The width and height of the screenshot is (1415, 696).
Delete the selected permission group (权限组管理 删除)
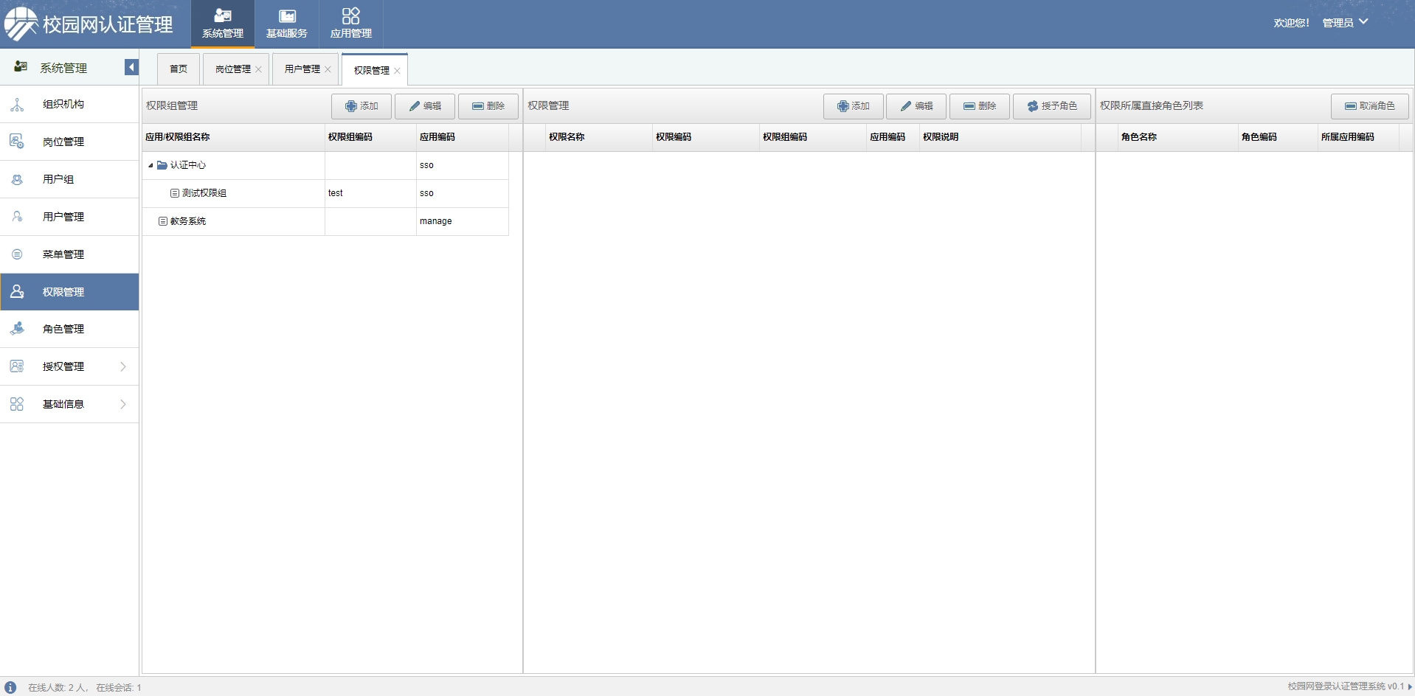pos(488,106)
